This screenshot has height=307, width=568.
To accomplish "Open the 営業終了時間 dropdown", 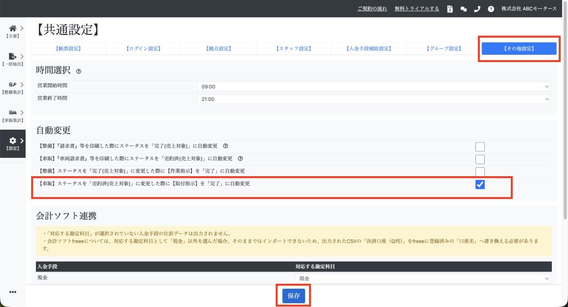I will click(x=373, y=99).
